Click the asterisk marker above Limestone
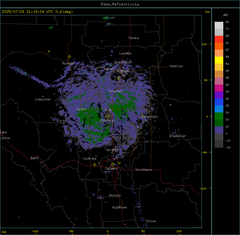The height and width of the screenshot is (235, 240). (x=43, y=97)
